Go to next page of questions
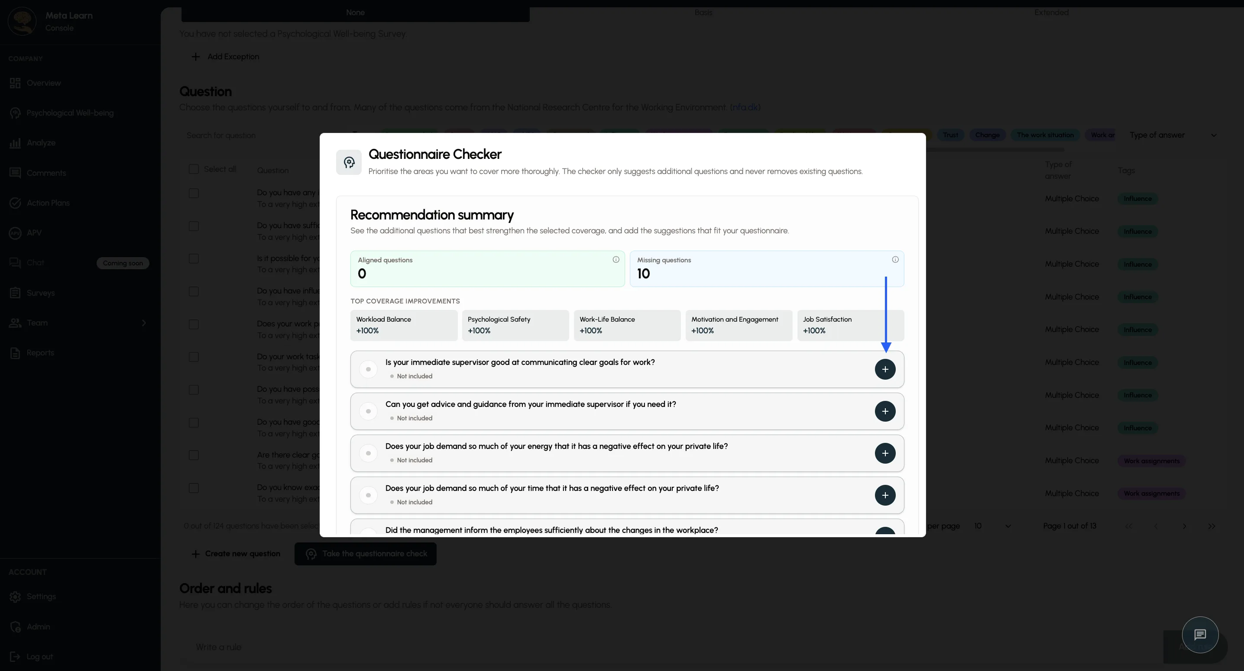Image resolution: width=1244 pixels, height=671 pixels. pos(1184,526)
